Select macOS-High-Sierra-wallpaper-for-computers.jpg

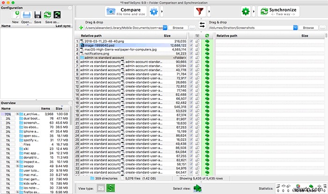click(120, 49)
